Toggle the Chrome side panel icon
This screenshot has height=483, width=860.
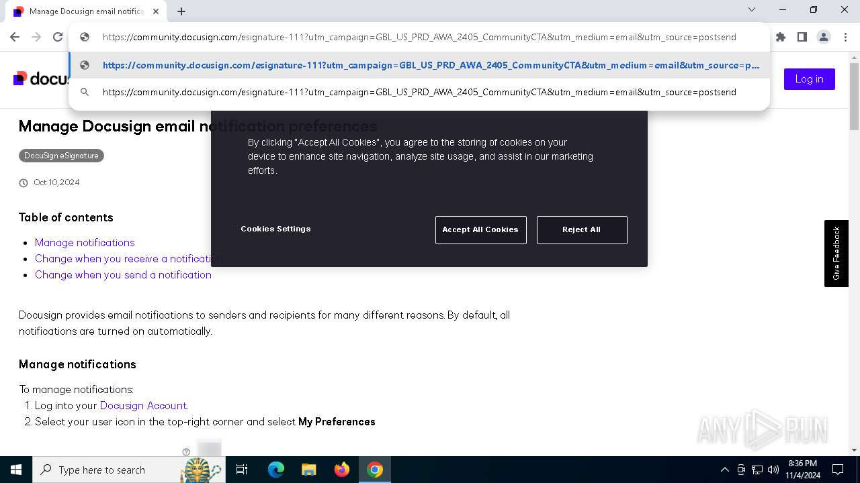coord(802,37)
